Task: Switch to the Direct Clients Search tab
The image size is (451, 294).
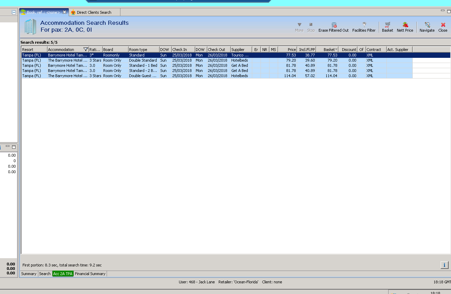Action: click(x=94, y=12)
